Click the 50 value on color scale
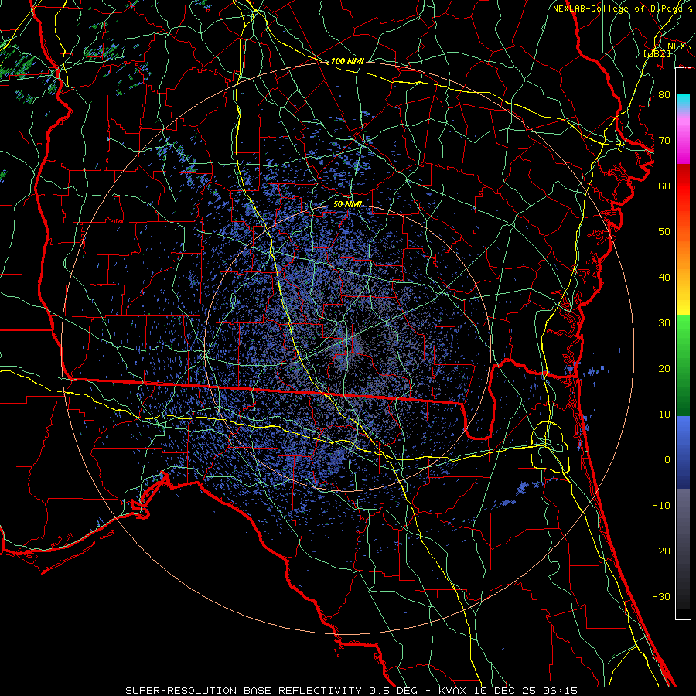This screenshot has height=696, width=696. (x=664, y=232)
